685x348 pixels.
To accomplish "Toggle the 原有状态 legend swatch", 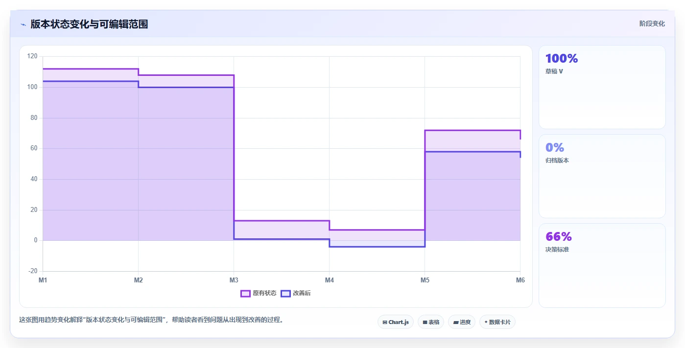I will click(245, 293).
